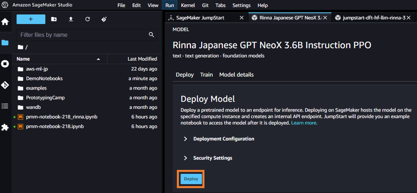Switch to the SageMaker JumpStart tab

[200, 18]
